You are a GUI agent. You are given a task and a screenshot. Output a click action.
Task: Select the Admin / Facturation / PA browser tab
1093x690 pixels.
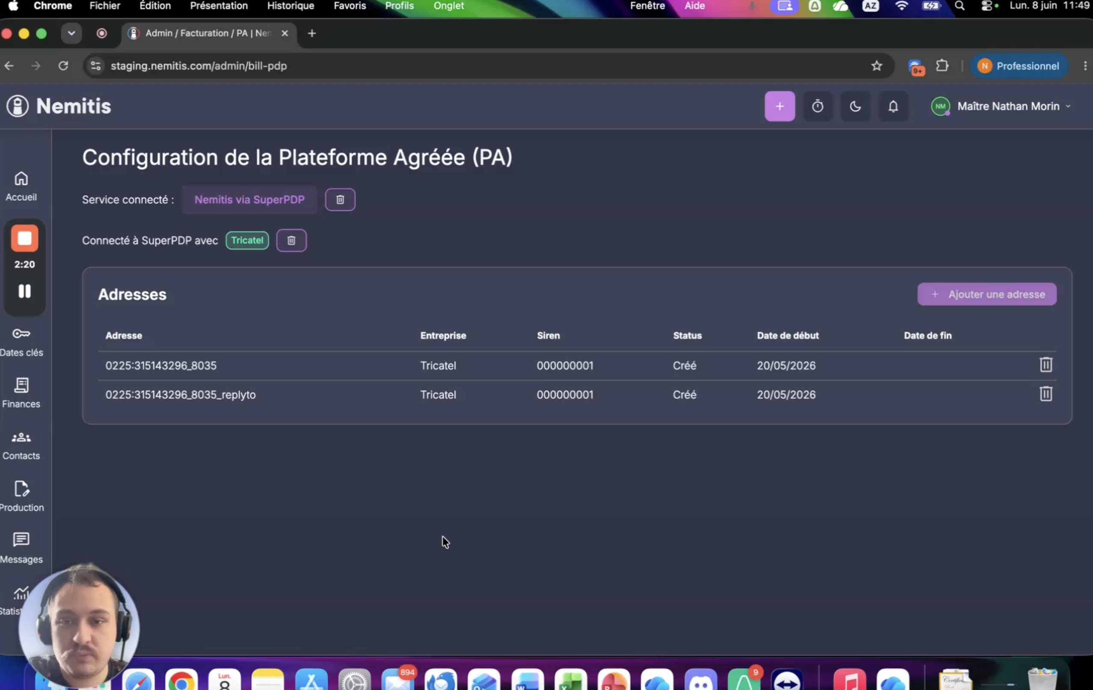(x=209, y=33)
